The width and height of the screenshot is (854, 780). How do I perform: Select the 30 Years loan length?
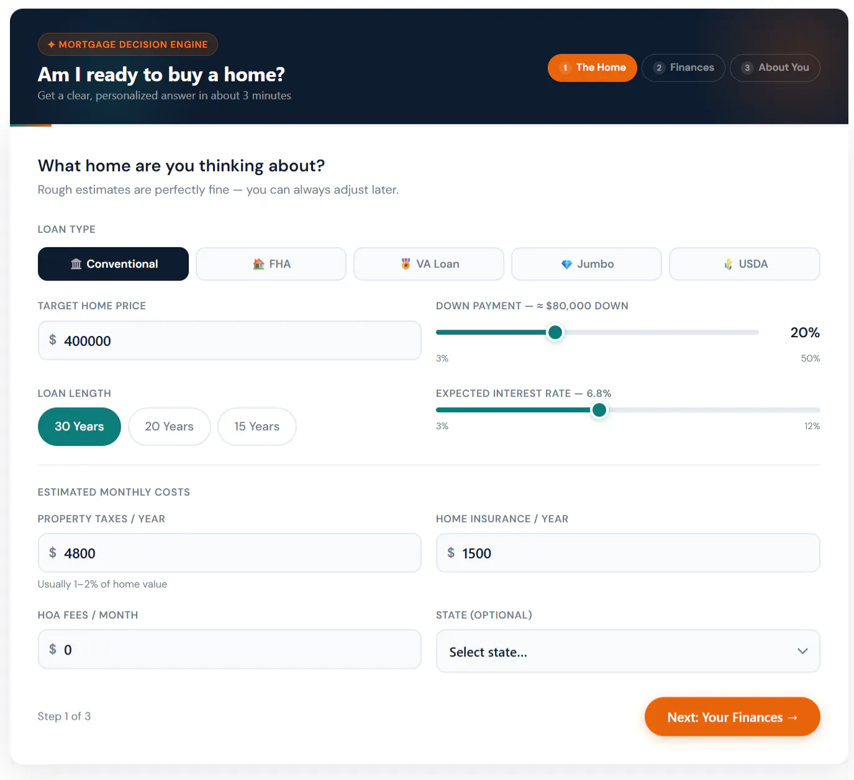pyautogui.click(x=79, y=427)
